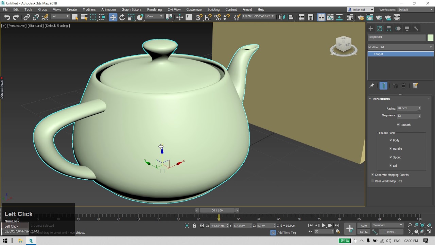
Task: Open the Rendering menu
Action: click(x=154, y=10)
